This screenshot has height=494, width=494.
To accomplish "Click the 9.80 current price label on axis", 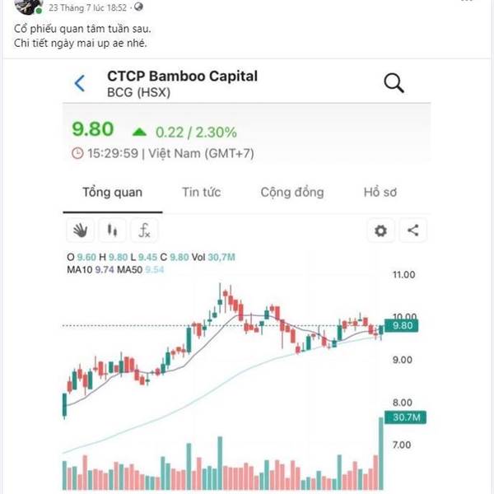I will click(402, 326).
